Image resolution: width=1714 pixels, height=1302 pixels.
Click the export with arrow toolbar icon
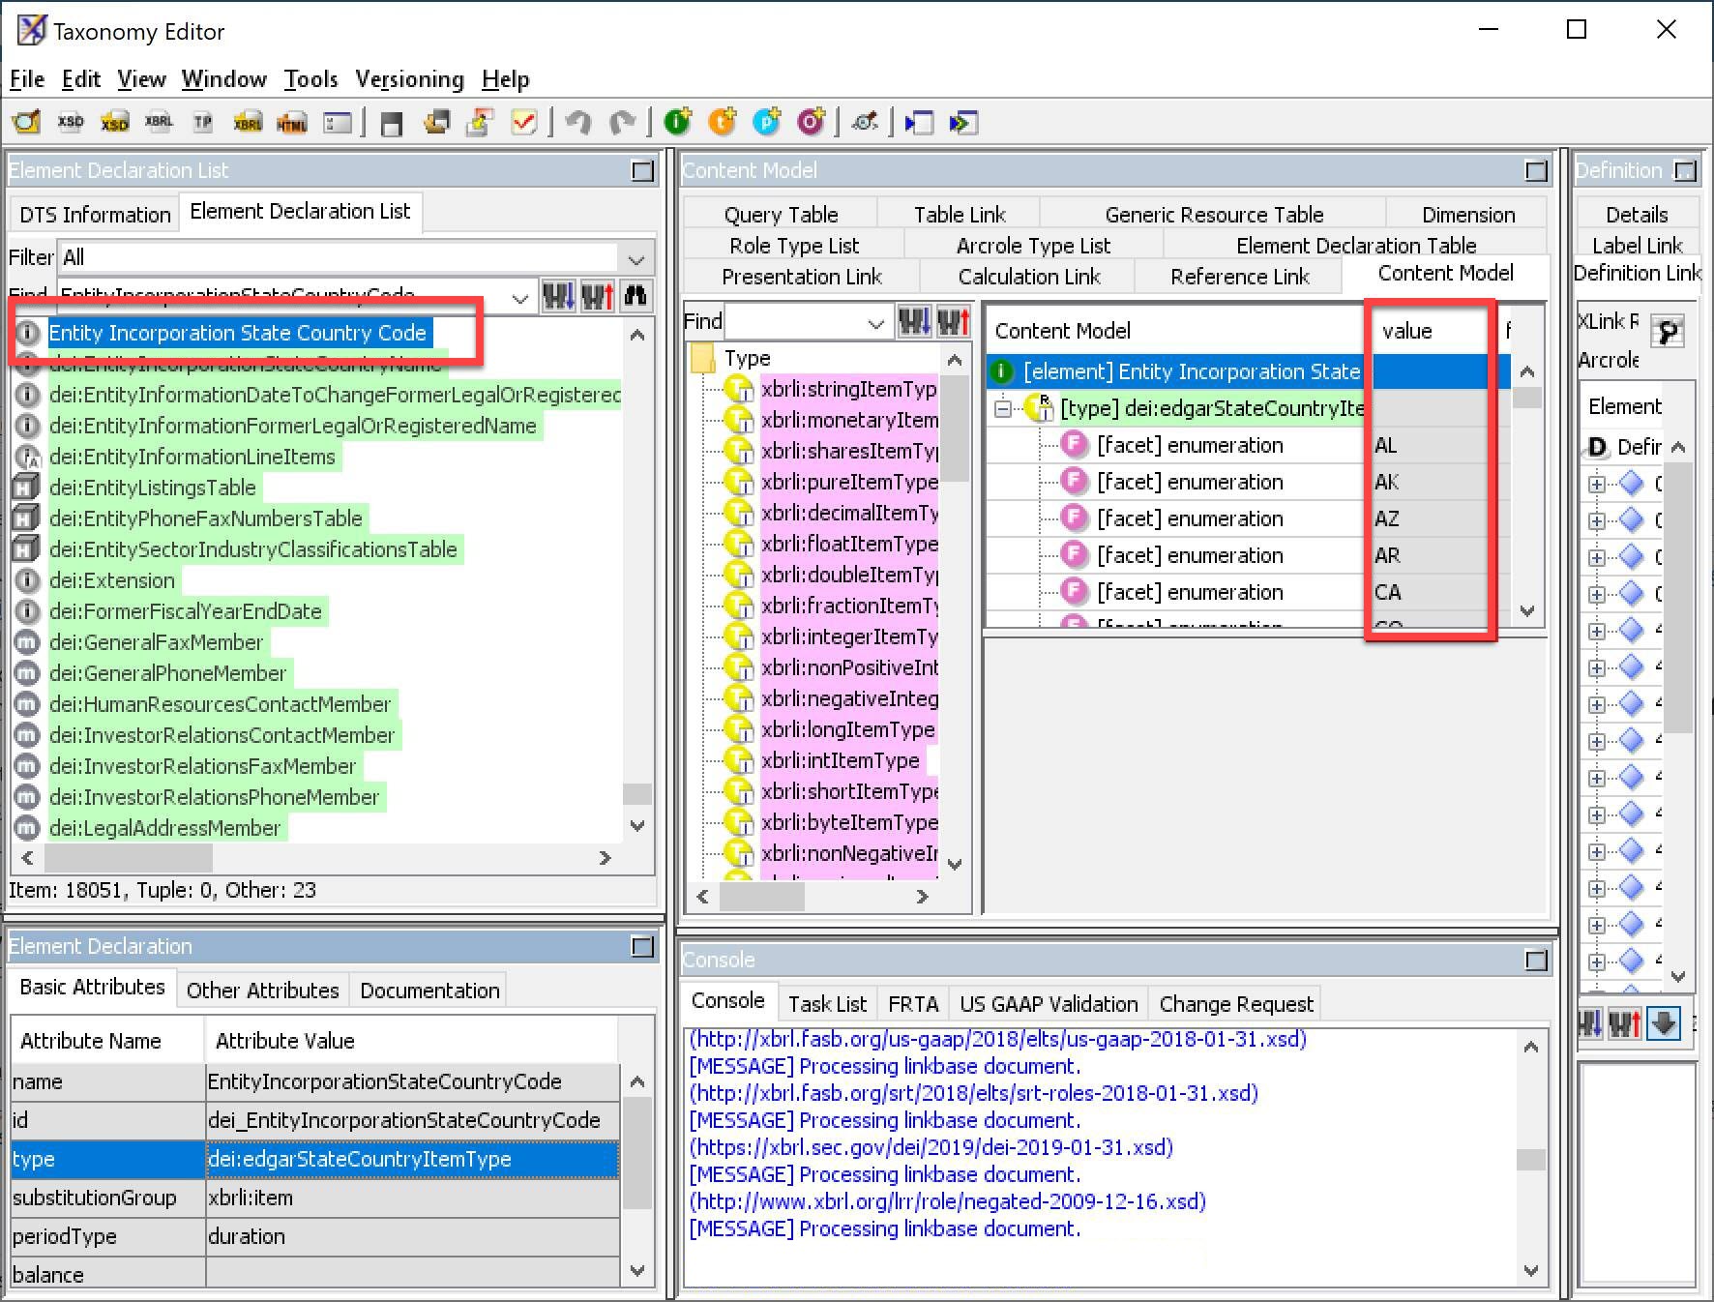(480, 122)
